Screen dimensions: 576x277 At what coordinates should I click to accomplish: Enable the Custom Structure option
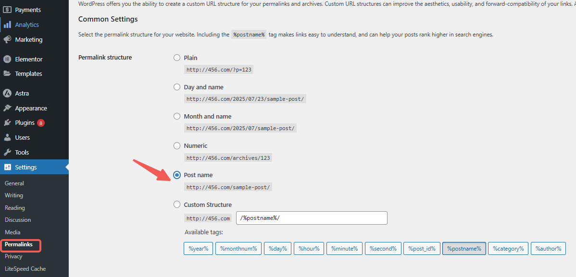point(177,204)
